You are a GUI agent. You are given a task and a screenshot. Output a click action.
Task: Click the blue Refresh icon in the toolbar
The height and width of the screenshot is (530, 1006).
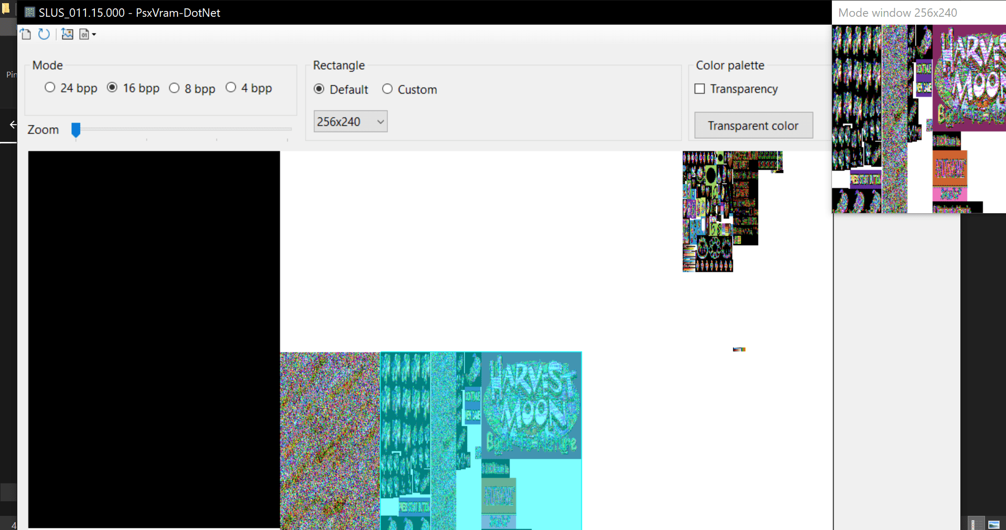(44, 35)
